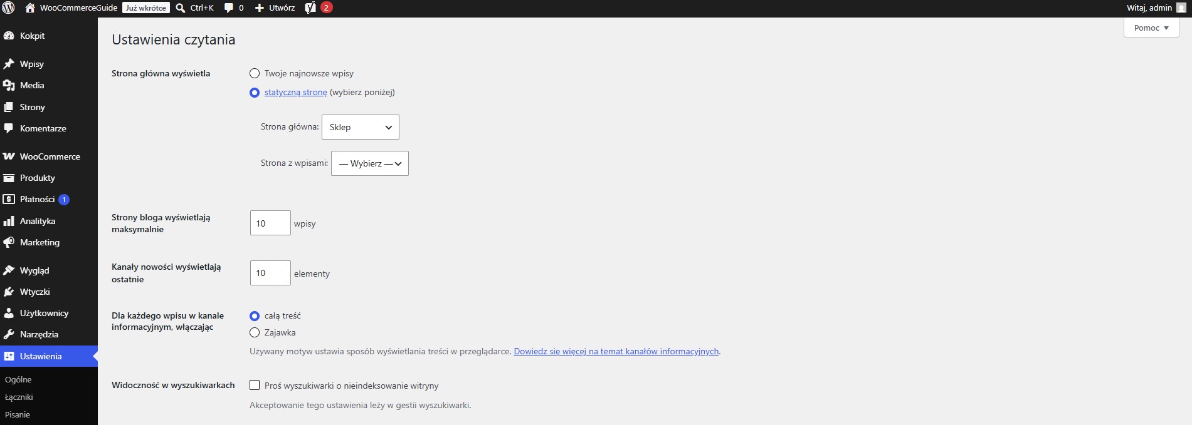Open Dowiedz się więcej na temat kanałów informacyjnych
The width and height of the screenshot is (1192, 425).
616,351
